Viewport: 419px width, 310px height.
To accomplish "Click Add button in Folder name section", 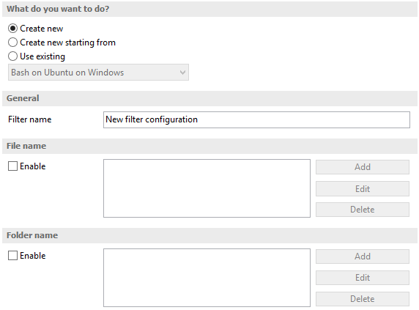I will coord(363,257).
